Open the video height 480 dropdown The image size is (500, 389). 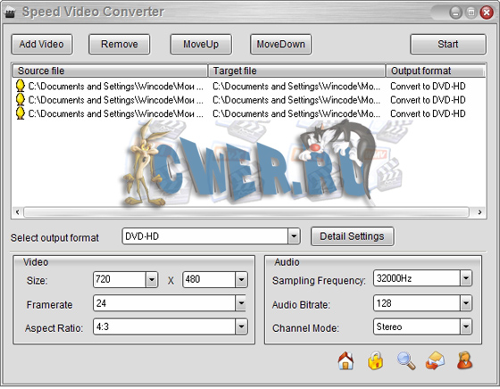241,280
